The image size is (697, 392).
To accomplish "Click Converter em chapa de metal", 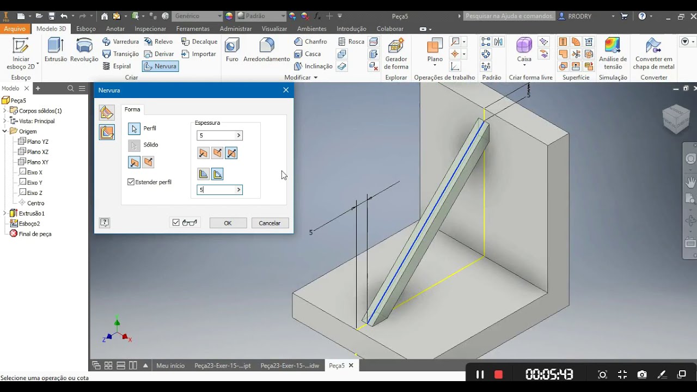I will click(x=653, y=53).
